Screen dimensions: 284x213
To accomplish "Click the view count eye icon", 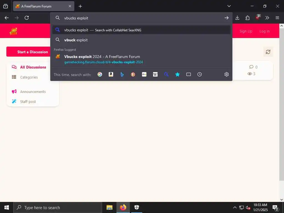I will (250, 74).
